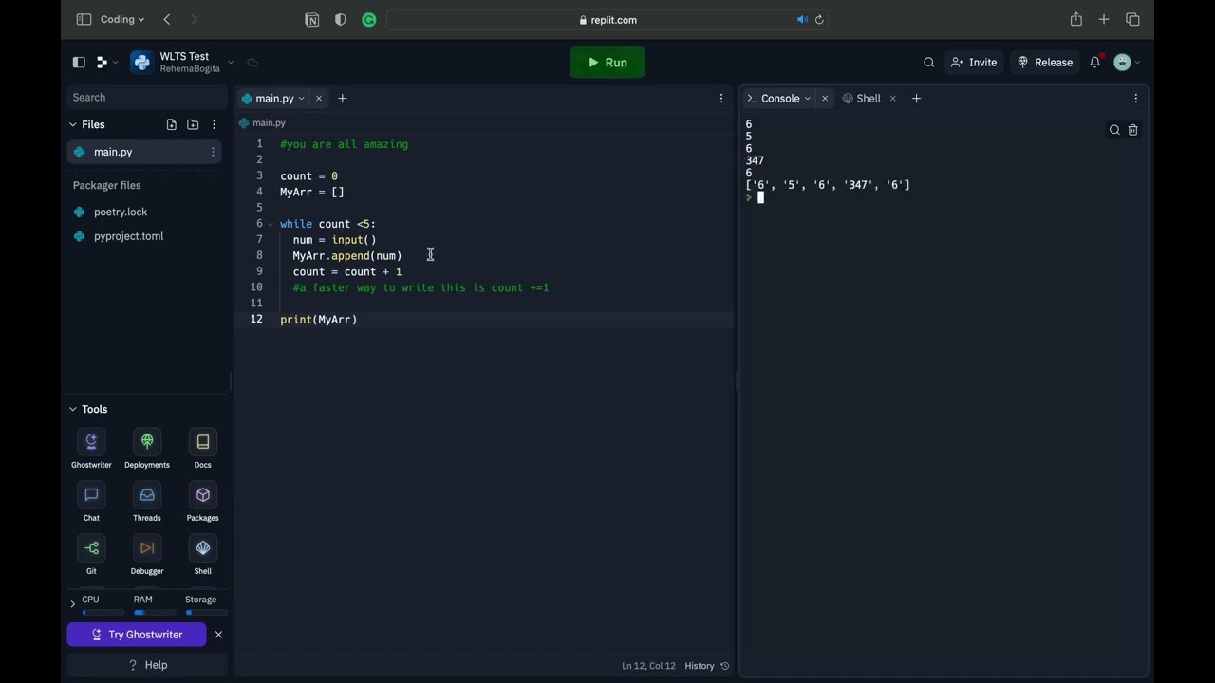Open the Replit layout menu dropdown
Viewport: 1215px width, 683px height.
(107, 63)
